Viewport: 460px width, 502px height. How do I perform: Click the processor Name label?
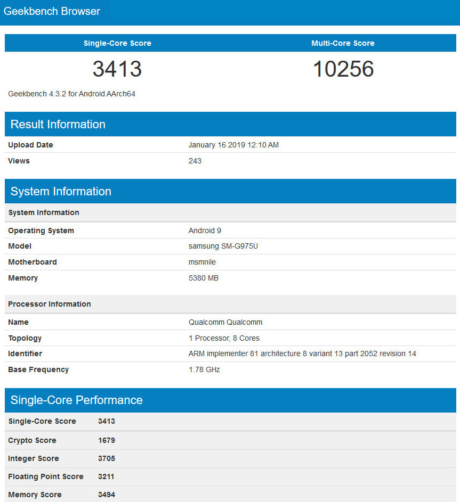(18, 322)
